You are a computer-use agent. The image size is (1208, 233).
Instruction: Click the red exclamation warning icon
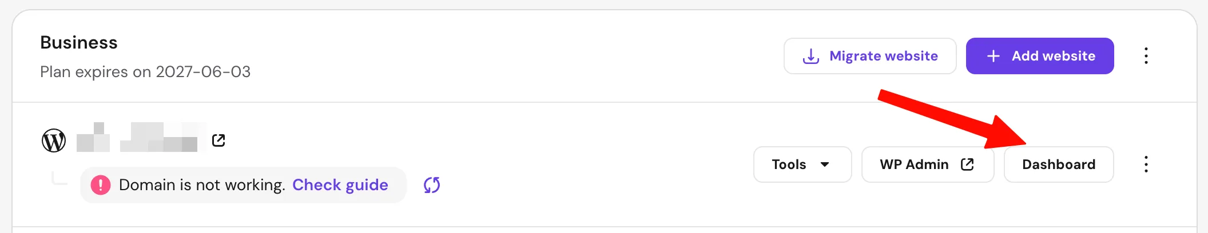click(x=101, y=185)
